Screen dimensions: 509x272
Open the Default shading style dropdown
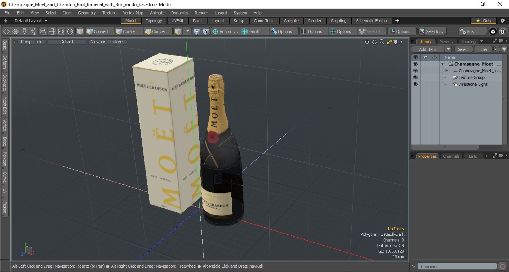(67, 42)
